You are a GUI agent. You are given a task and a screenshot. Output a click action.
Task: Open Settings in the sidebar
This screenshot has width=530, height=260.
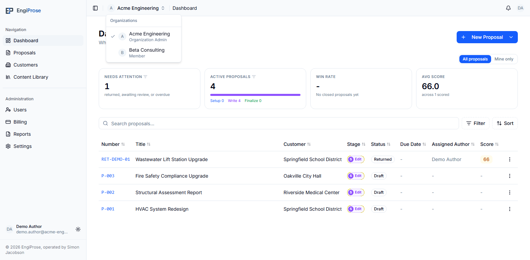click(x=43, y=146)
